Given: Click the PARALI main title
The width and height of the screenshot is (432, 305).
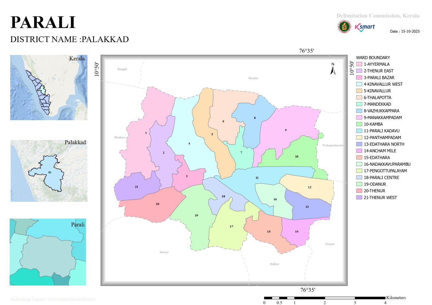Looking at the screenshot, I should [x=43, y=22].
